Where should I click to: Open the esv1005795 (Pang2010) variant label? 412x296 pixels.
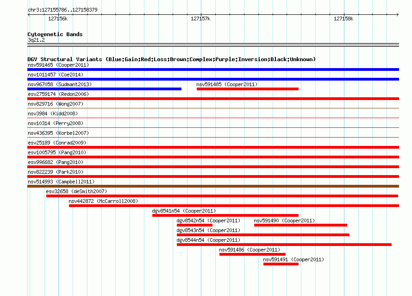click(57, 152)
